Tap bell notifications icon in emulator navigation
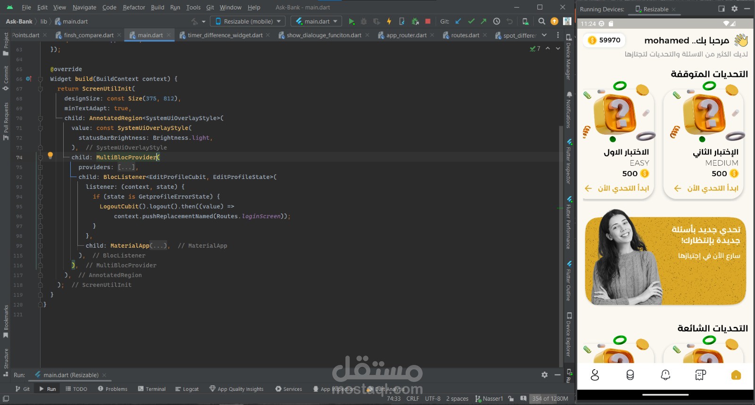The width and height of the screenshot is (755, 405). point(665,375)
